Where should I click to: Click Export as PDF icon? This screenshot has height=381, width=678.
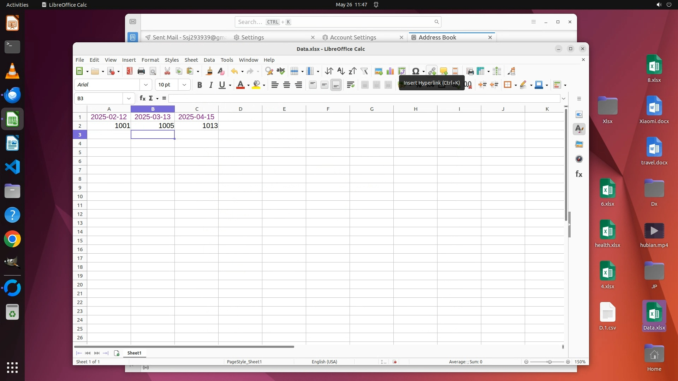(129, 71)
